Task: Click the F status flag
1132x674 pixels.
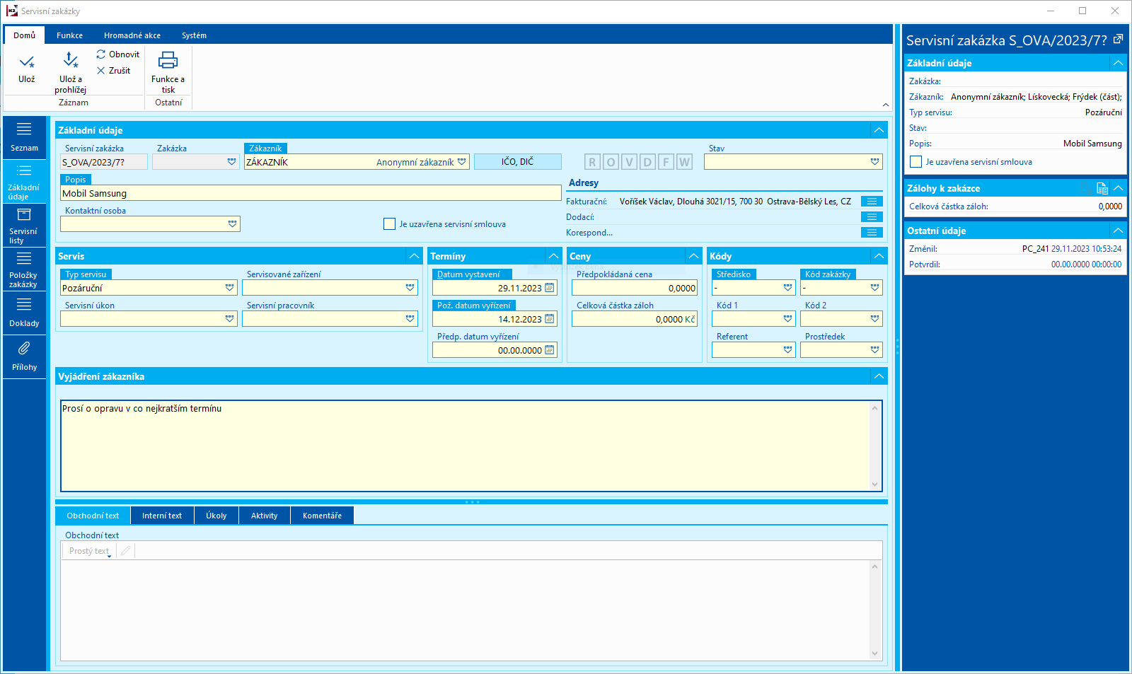Action: coord(666,162)
